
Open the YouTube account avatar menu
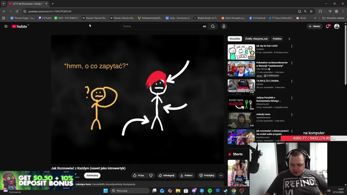(x=337, y=26)
